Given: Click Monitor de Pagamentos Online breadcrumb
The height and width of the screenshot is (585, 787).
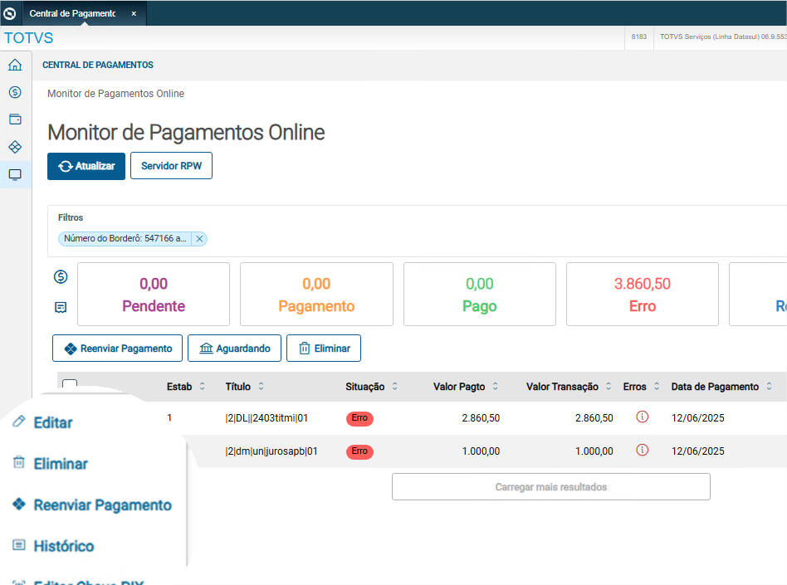Looking at the screenshot, I should [115, 94].
